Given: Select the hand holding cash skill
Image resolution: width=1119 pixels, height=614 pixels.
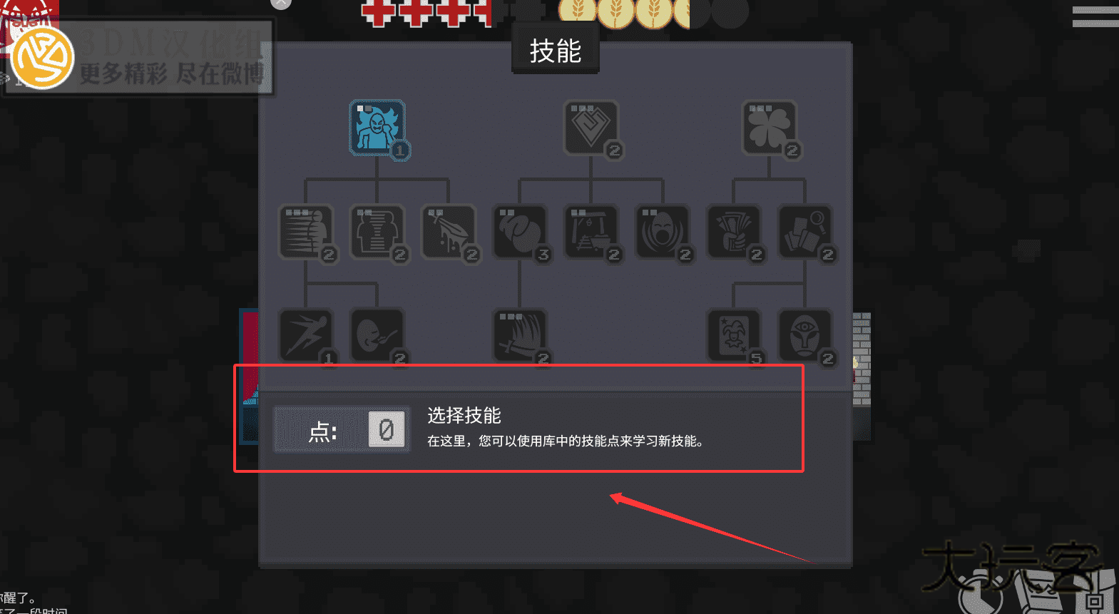Looking at the screenshot, I should click(734, 232).
